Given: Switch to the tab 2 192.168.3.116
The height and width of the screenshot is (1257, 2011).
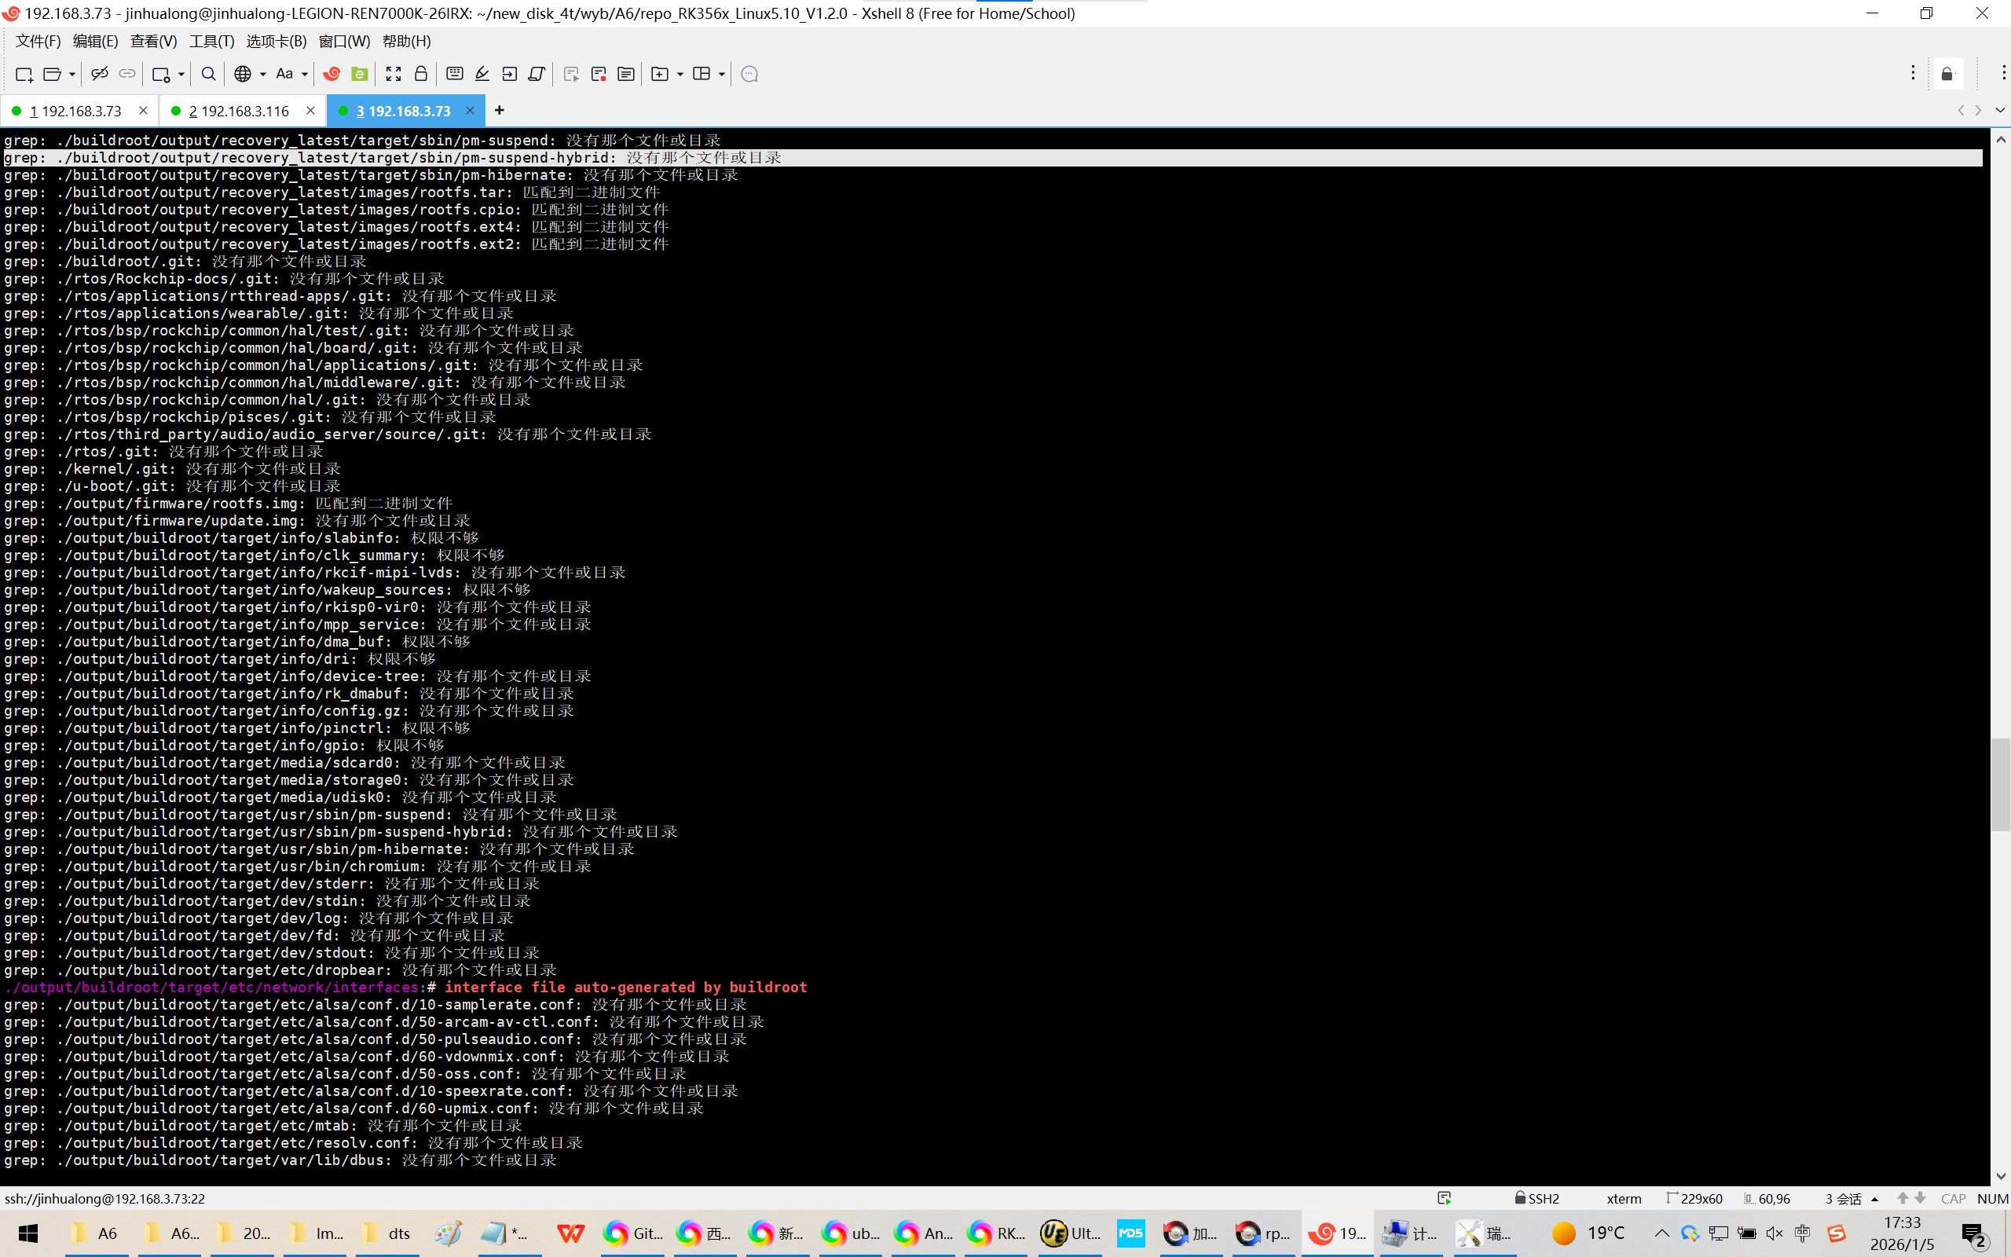Looking at the screenshot, I should pos(240,111).
